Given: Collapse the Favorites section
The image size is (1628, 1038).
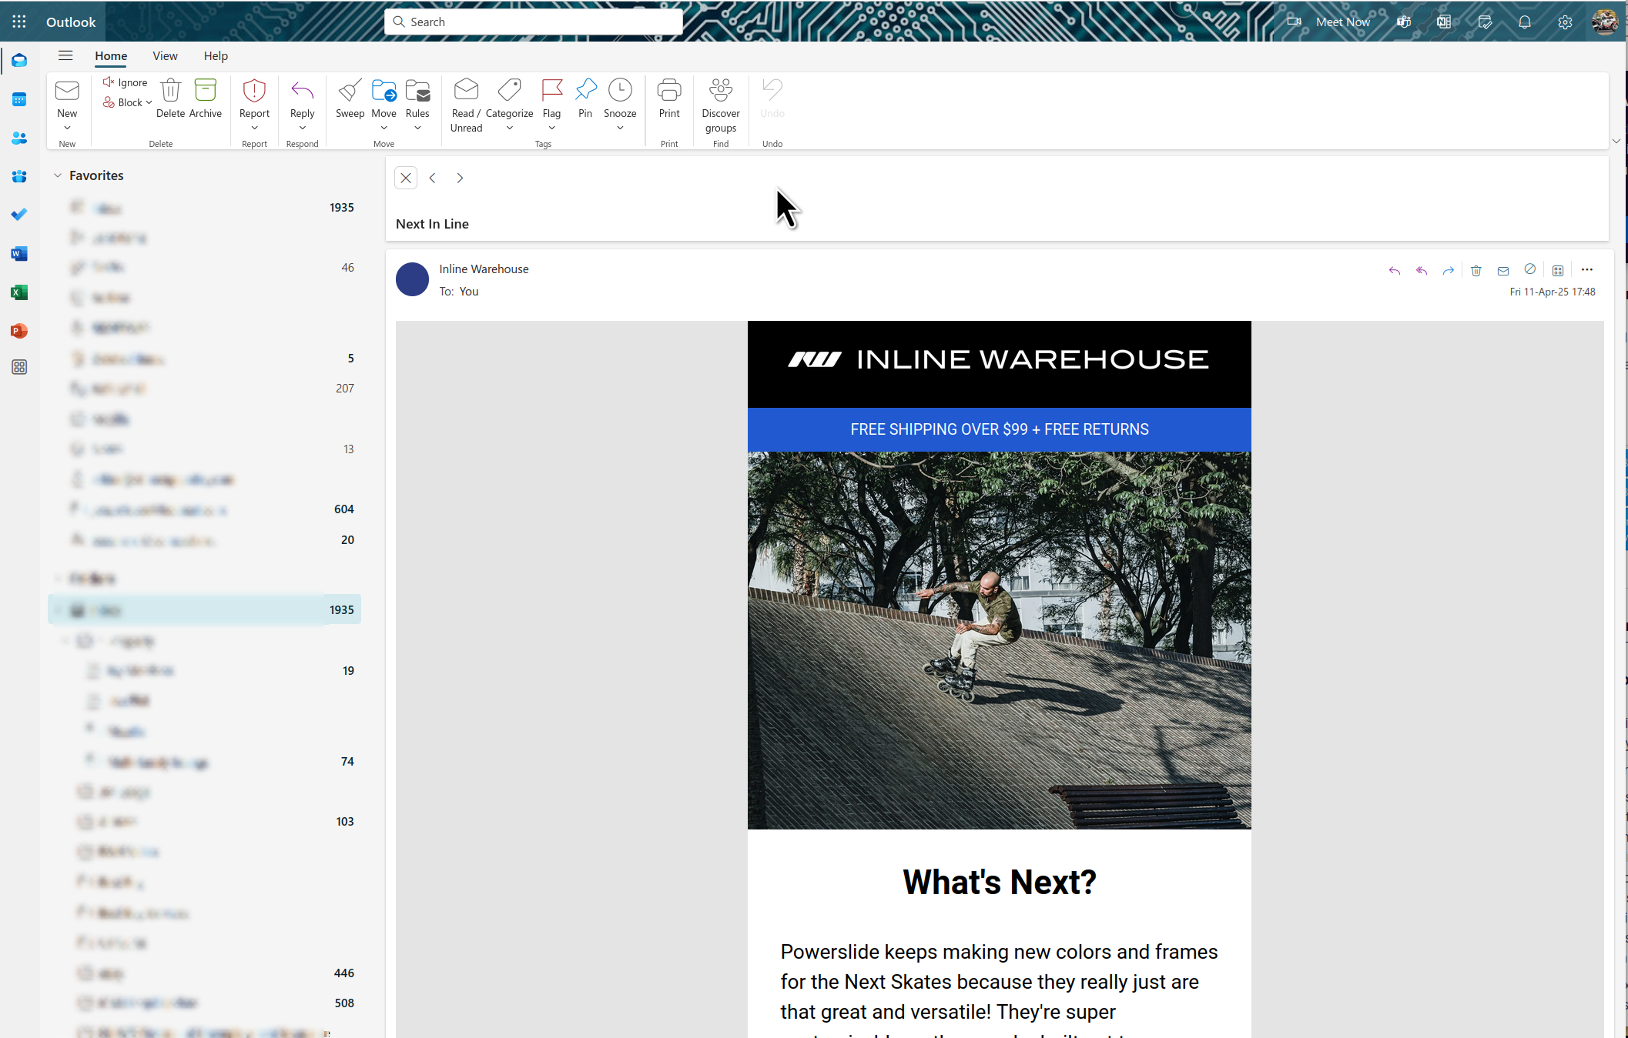Looking at the screenshot, I should (58, 175).
